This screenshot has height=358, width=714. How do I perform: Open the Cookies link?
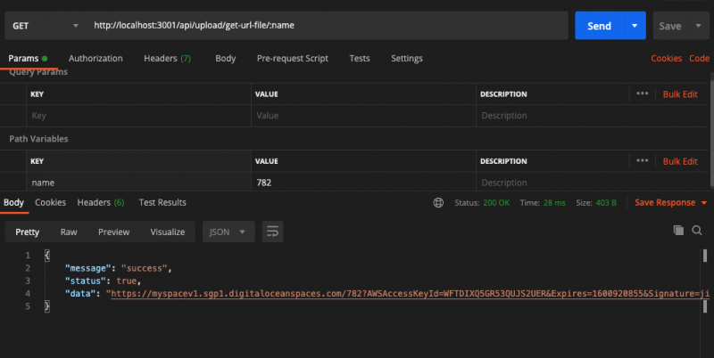(666, 59)
